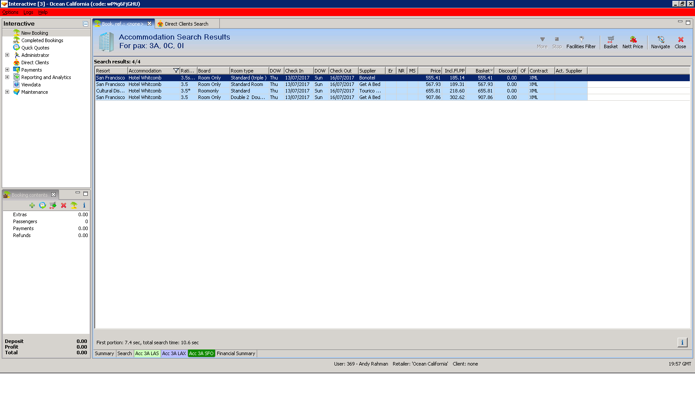Close the Book. ref. <none> tab

point(149,24)
